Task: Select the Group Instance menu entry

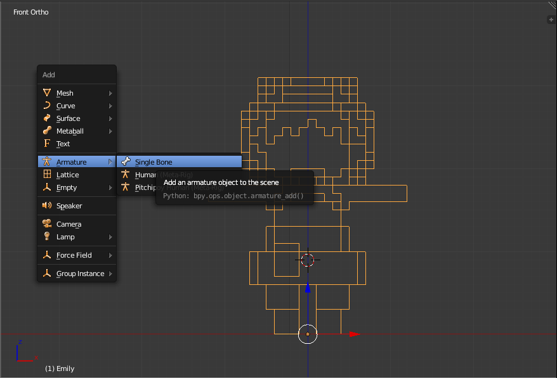Action: tap(77, 274)
